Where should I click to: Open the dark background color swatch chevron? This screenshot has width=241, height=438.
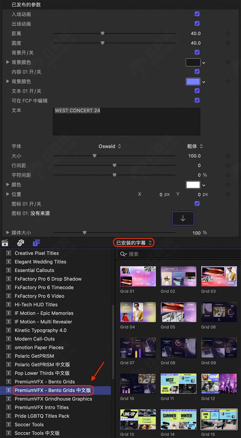point(204,63)
